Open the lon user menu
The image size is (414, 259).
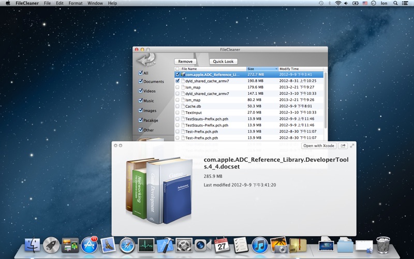click(x=384, y=3)
